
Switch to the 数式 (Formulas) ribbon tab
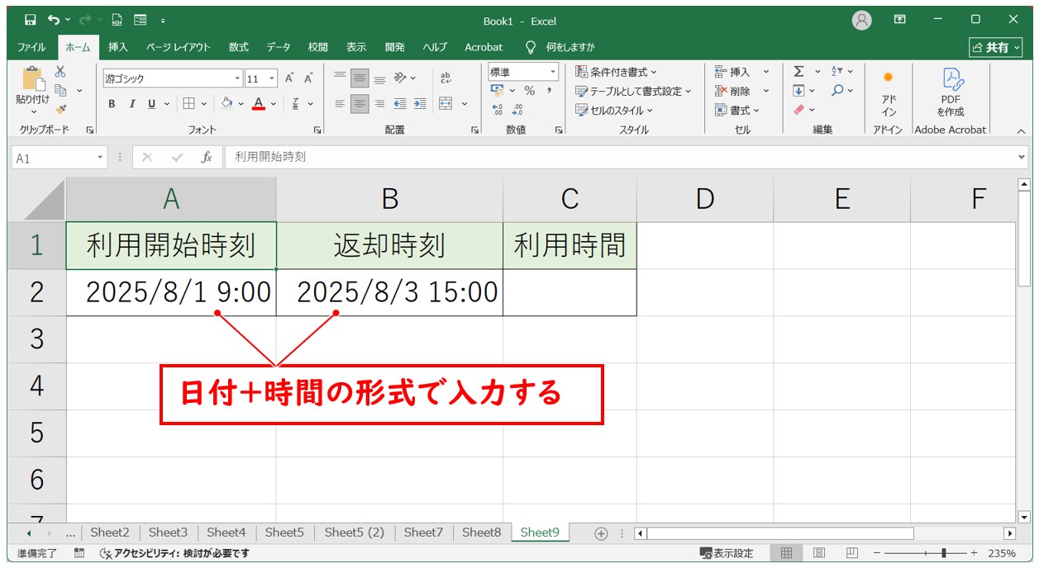pos(239,47)
